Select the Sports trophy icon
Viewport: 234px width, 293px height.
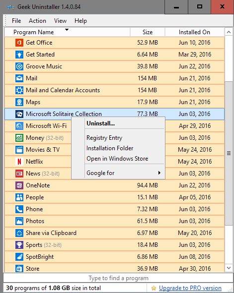coord(19,245)
